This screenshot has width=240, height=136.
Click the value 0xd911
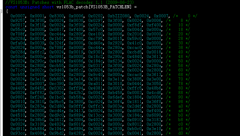pos(18,129)
